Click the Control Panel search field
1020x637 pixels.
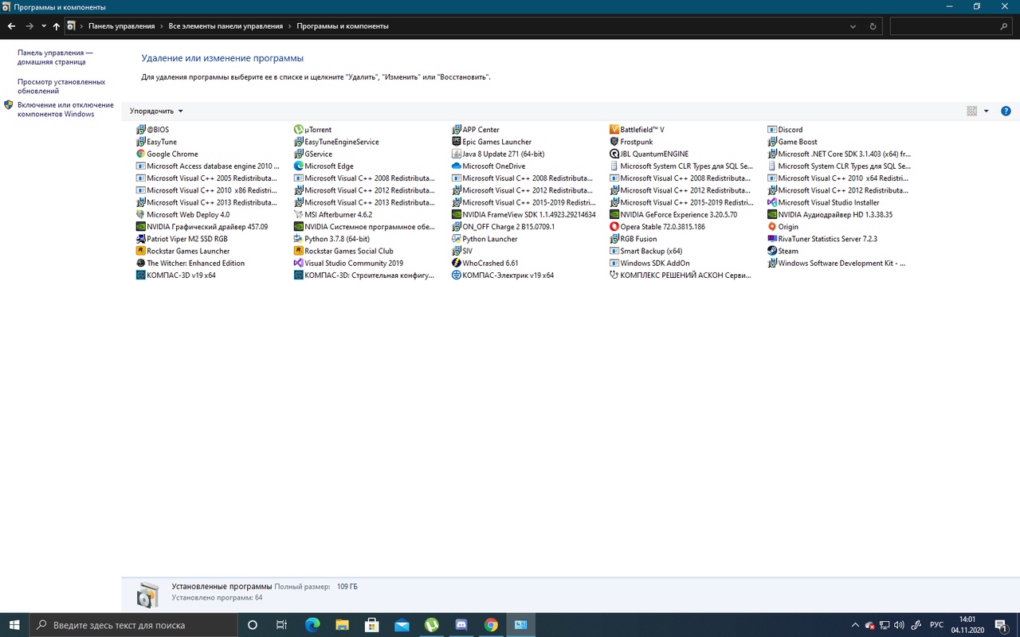[951, 26]
